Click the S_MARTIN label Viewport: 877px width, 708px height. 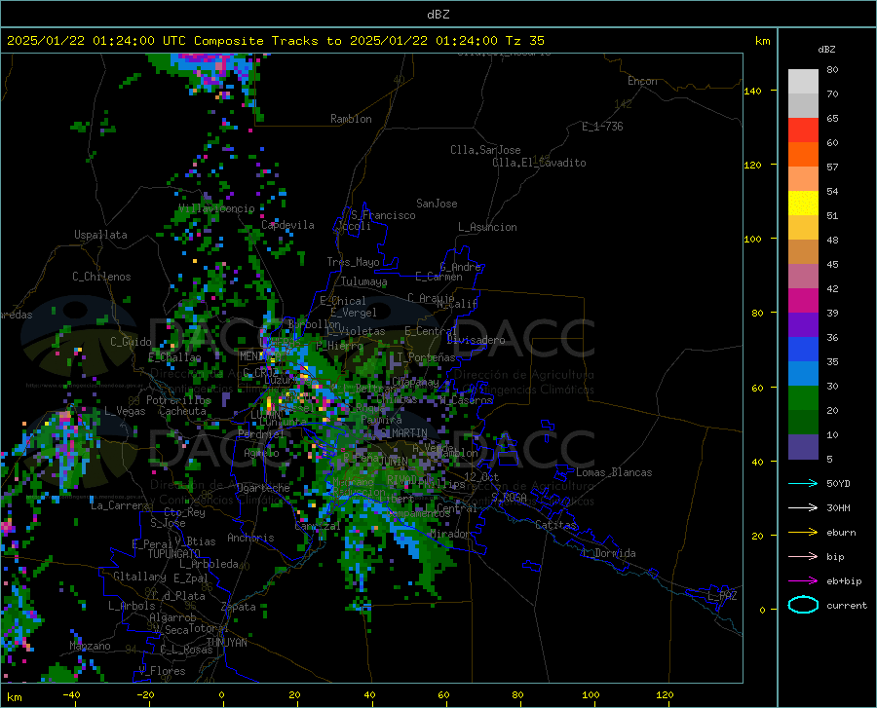pos(403,433)
